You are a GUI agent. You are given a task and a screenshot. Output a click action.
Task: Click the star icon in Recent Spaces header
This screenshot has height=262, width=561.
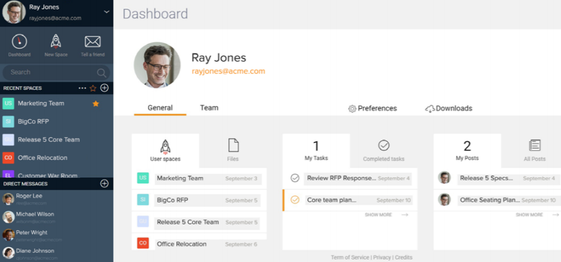[93, 88]
